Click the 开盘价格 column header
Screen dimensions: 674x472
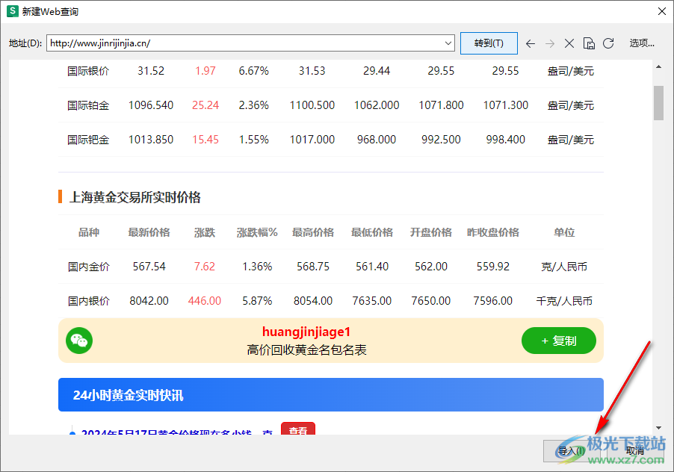430,232
